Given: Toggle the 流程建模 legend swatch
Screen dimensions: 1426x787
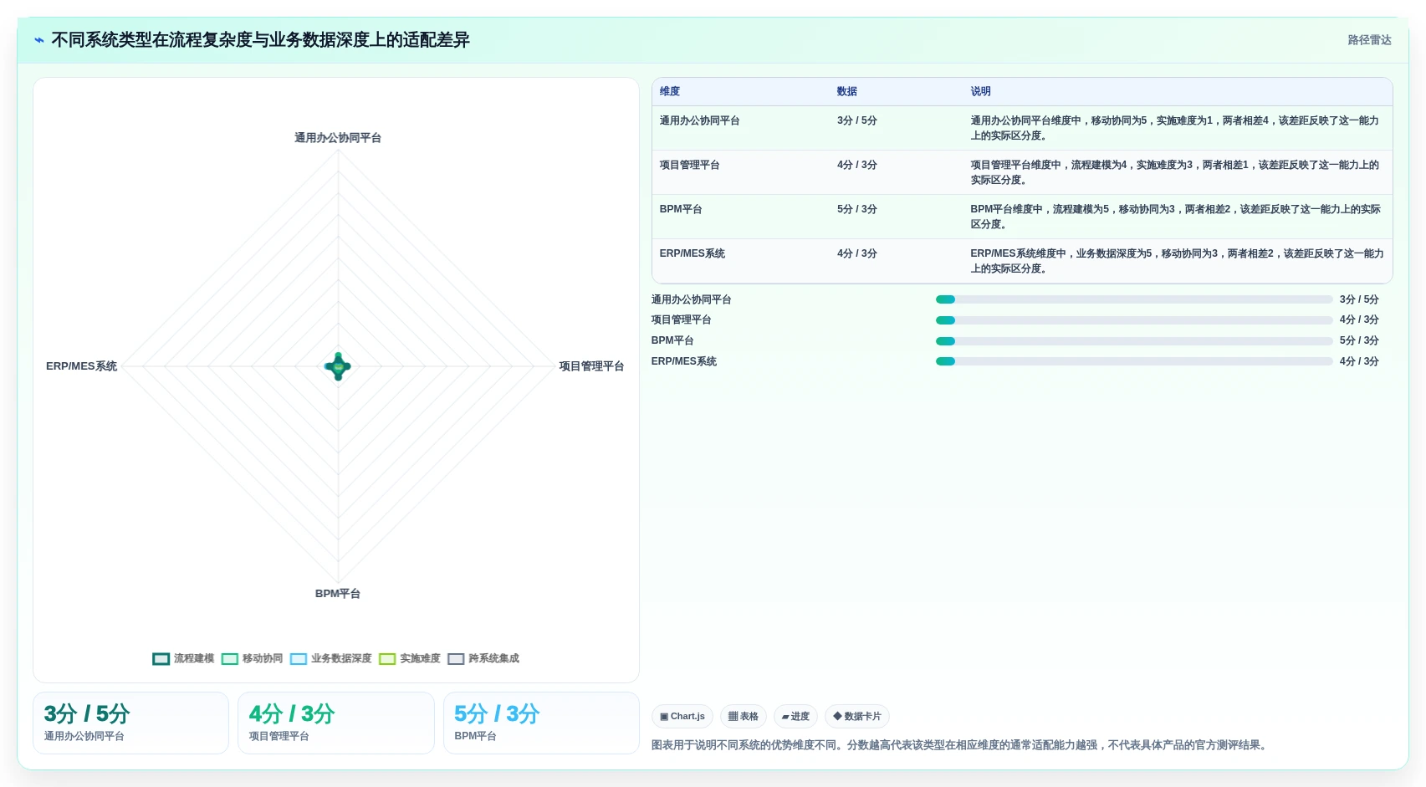Looking at the screenshot, I should coord(161,659).
